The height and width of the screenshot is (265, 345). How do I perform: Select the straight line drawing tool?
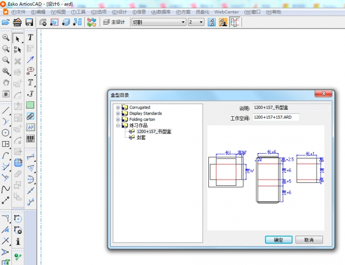[6, 110]
